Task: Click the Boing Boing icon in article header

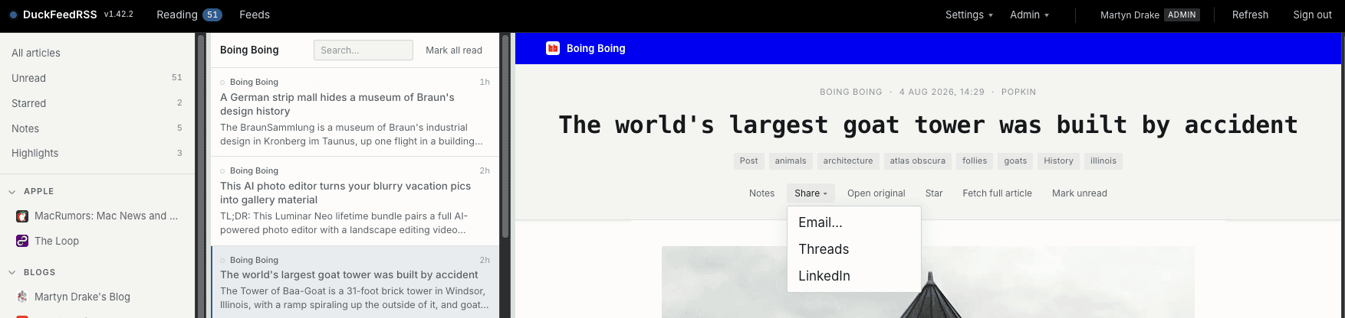Action: tap(553, 48)
